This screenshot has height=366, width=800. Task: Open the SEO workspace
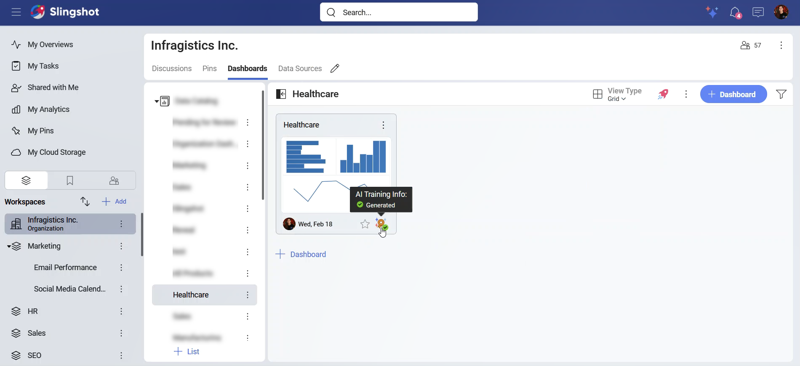coord(35,355)
